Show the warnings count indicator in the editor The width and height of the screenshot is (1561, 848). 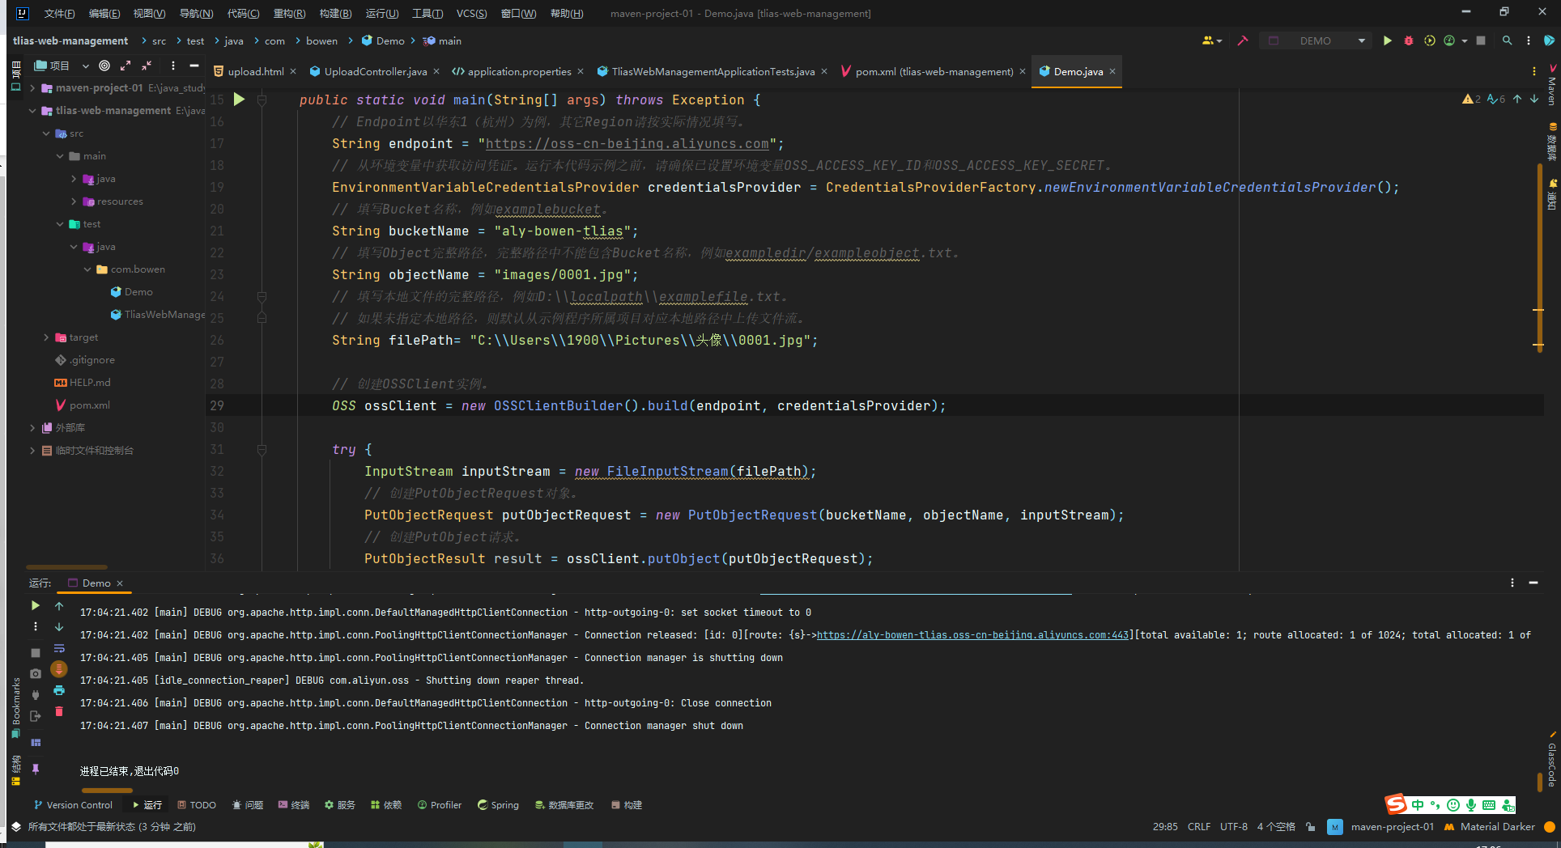(x=1471, y=99)
